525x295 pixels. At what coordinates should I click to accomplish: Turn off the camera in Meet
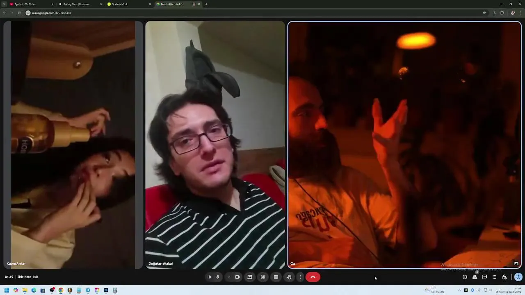pyautogui.click(x=237, y=277)
